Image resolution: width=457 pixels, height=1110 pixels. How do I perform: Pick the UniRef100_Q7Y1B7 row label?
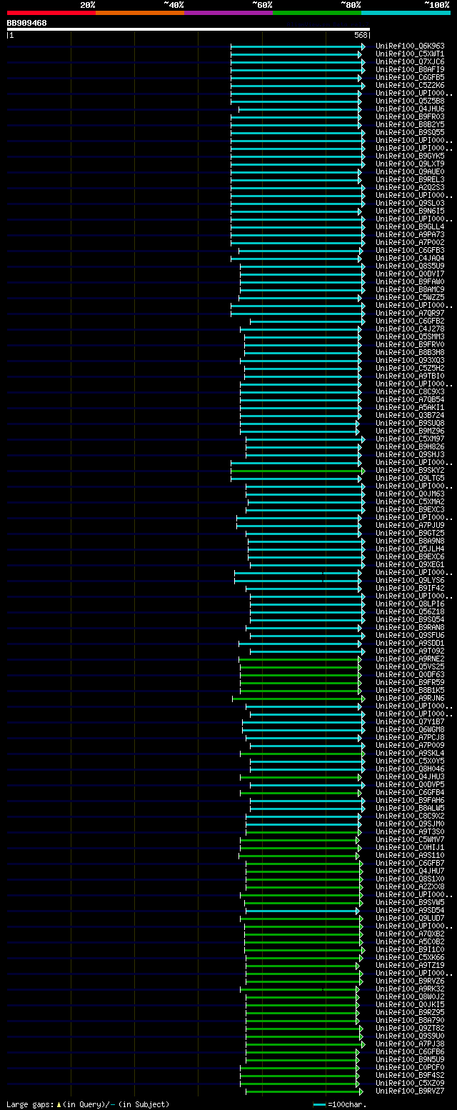point(410,722)
